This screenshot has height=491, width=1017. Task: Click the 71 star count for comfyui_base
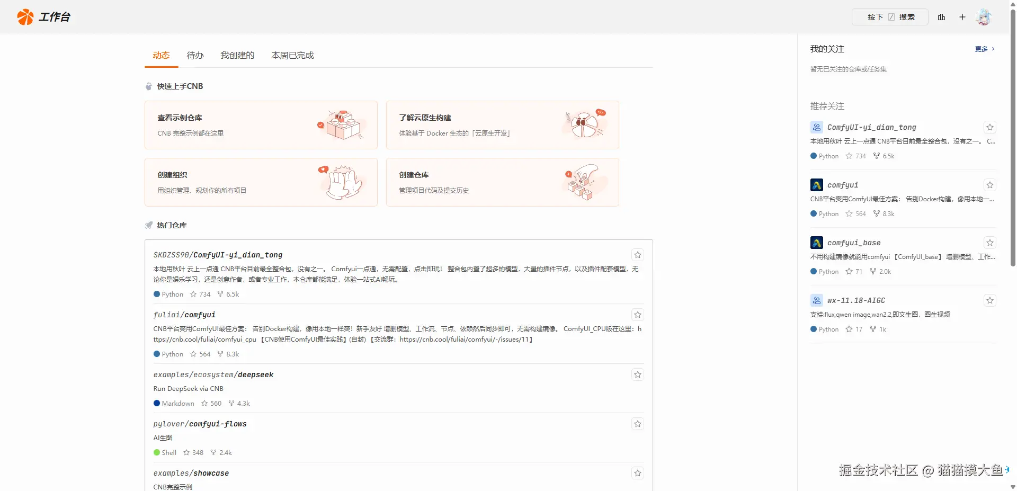[854, 272]
